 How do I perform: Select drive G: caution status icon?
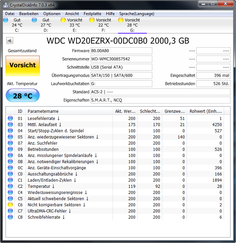click(x=121, y=20)
